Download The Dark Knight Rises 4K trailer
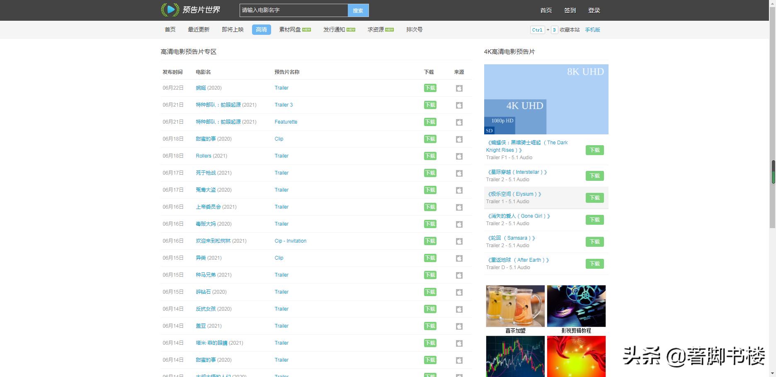The image size is (776, 377). pos(595,150)
